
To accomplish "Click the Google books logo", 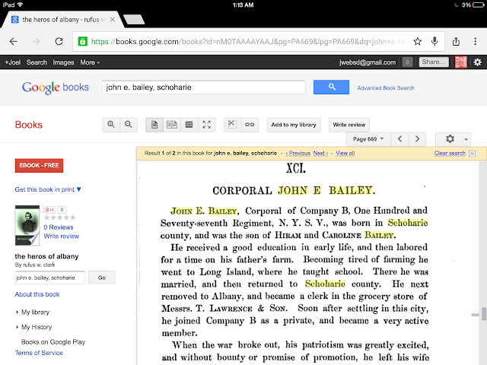I will [x=56, y=87].
